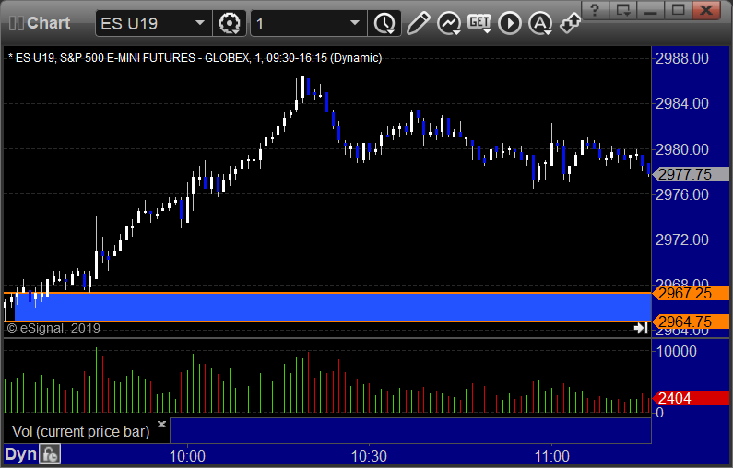
Task: Click the 10000 volume axis label
Action: click(677, 351)
